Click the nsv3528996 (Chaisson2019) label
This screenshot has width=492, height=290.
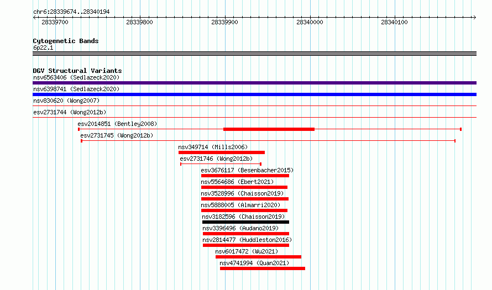pyautogui.click(x=242, y=193)
